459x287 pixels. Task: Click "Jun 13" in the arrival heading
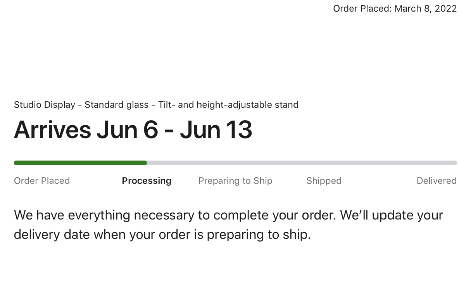[x=216, y=130]
